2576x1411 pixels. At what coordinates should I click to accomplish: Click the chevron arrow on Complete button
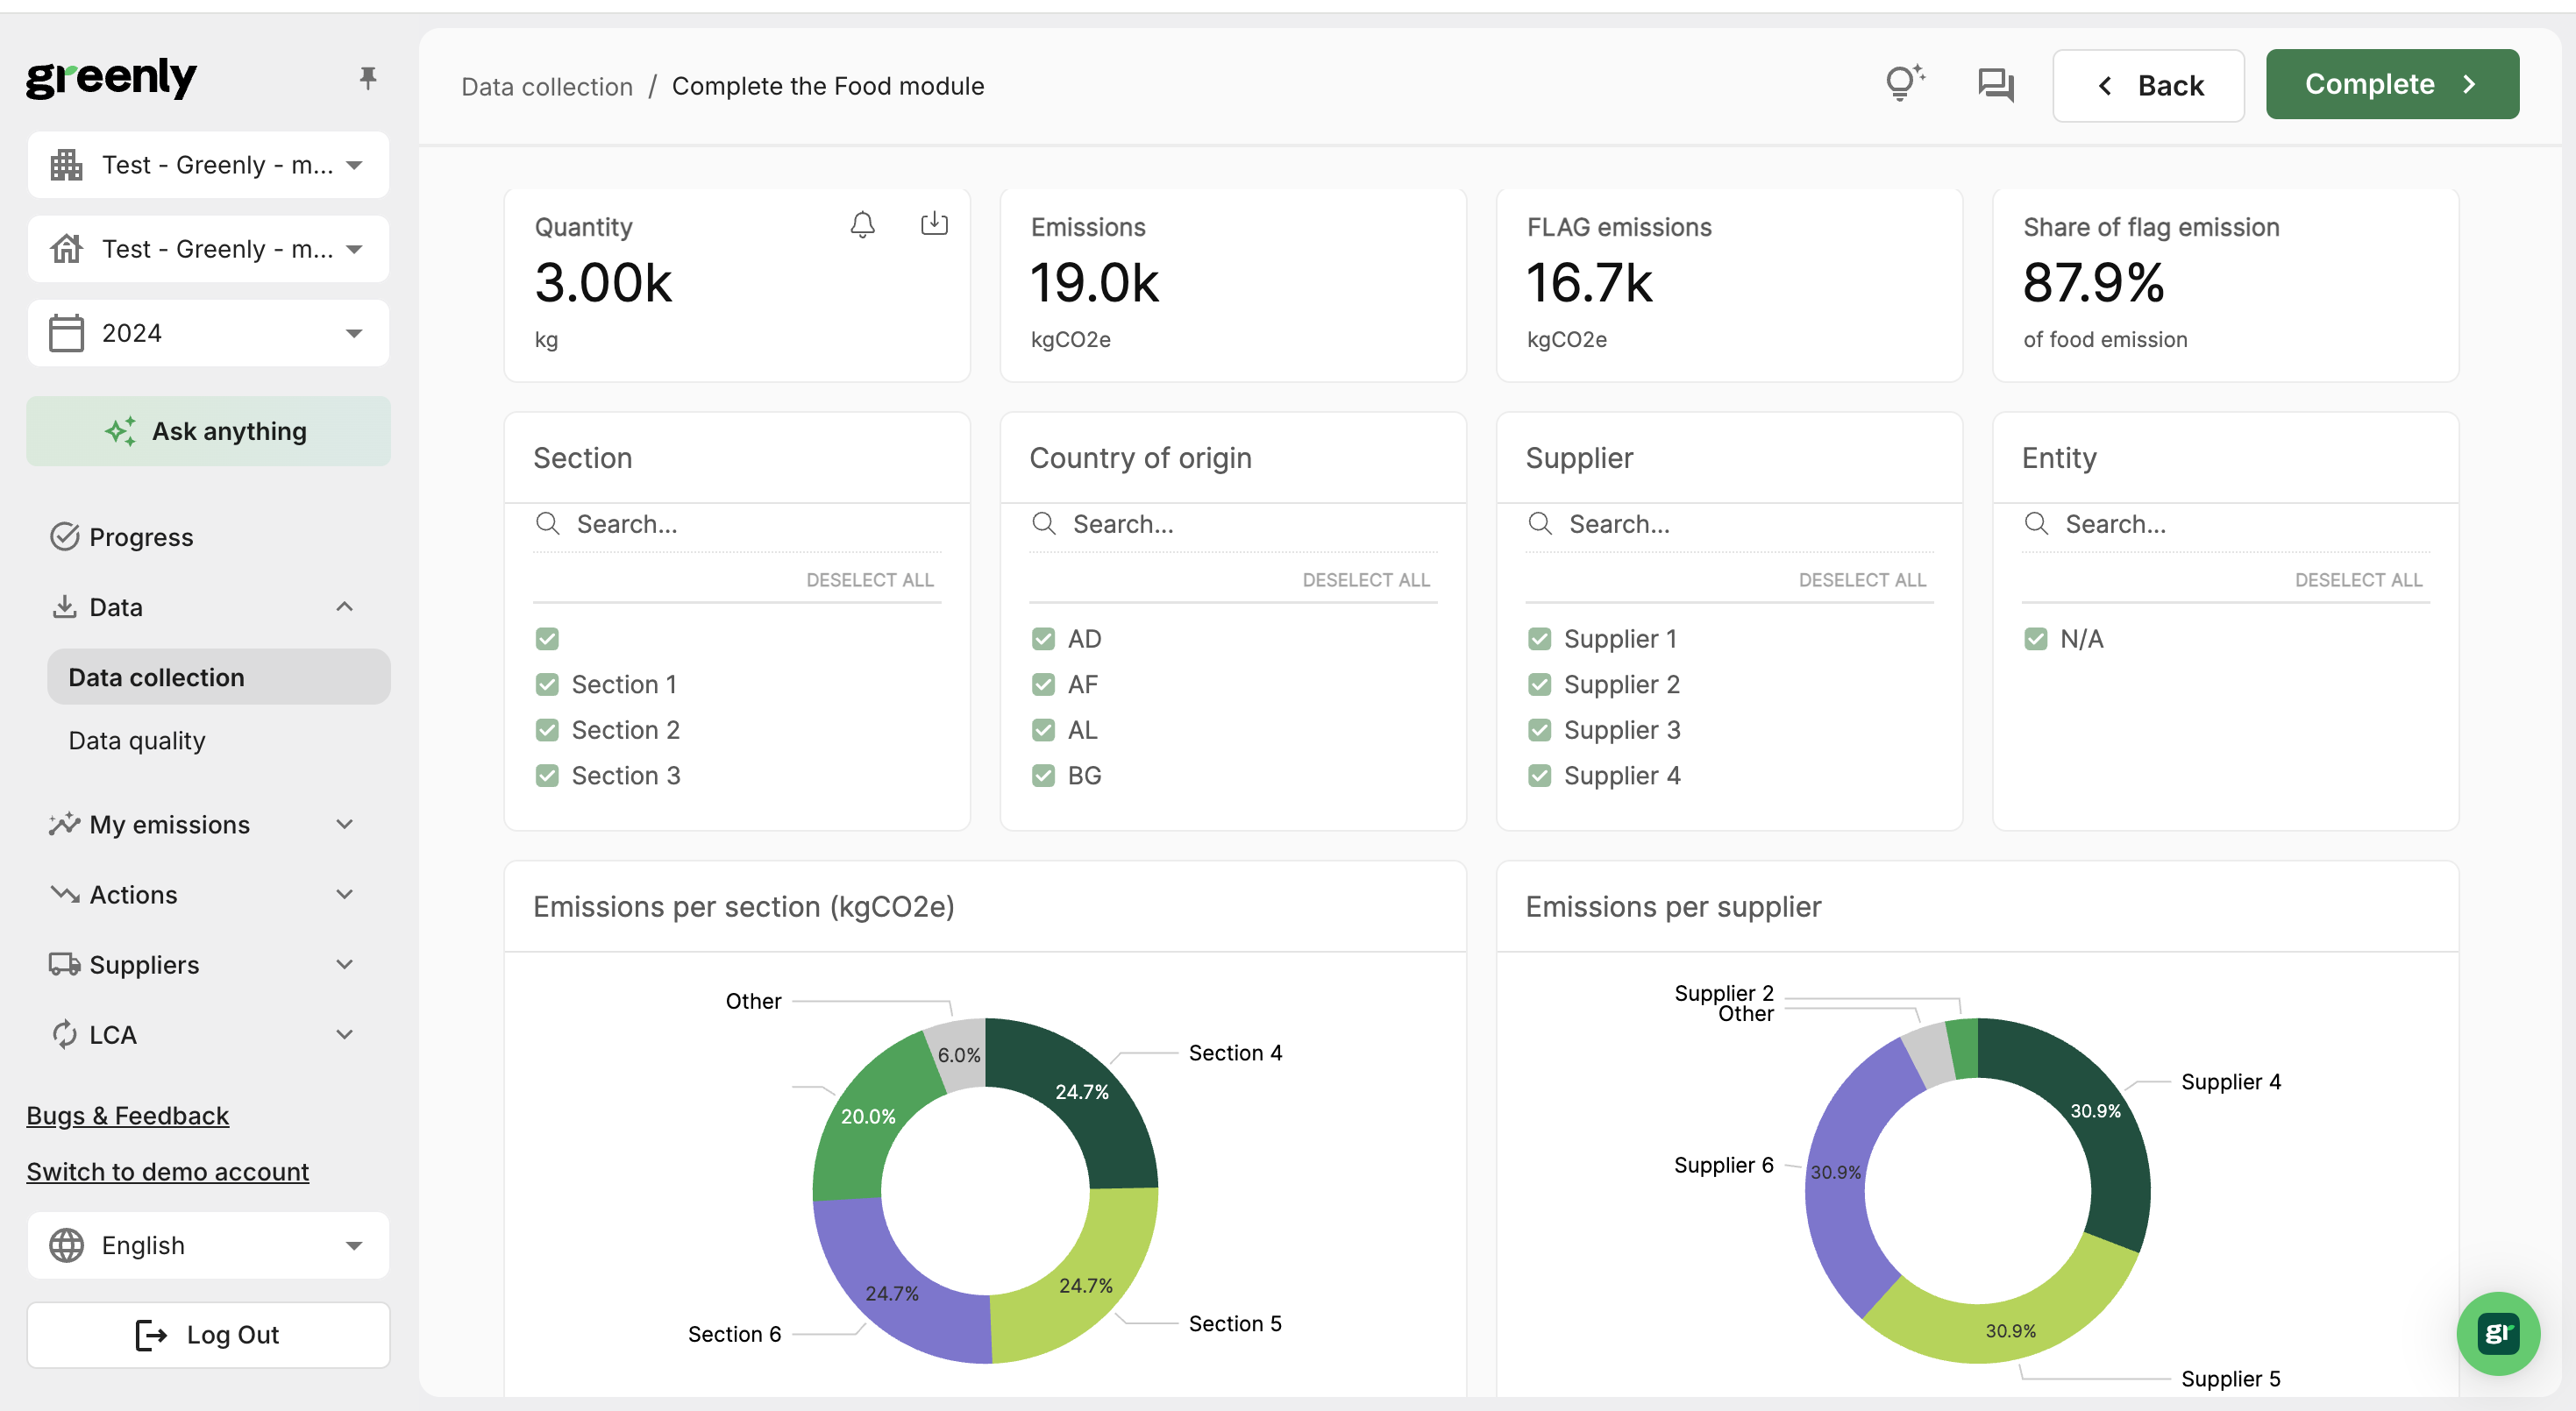(x=2468, y=84)
